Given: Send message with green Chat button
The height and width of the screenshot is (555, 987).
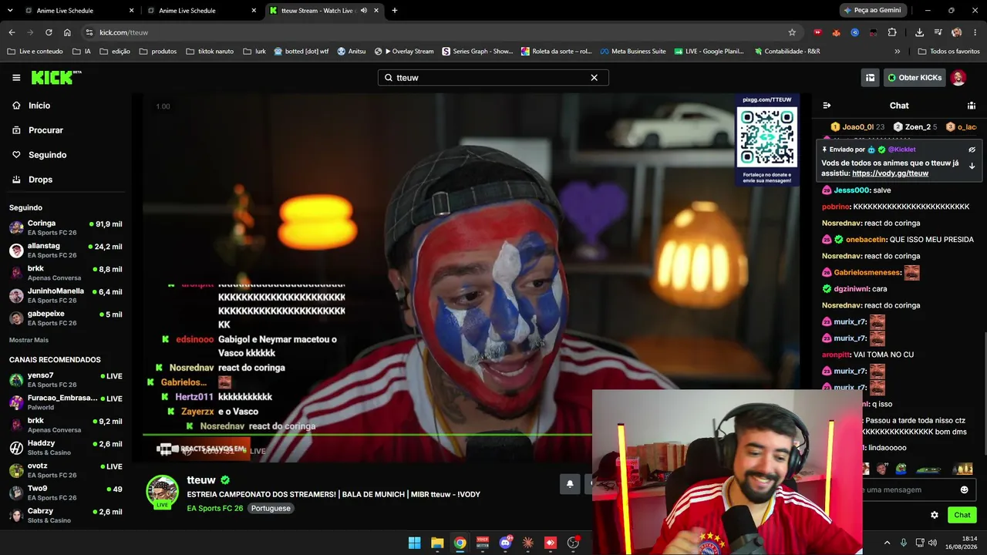Looking at the screenshot, I should click(x=962, y=515).
